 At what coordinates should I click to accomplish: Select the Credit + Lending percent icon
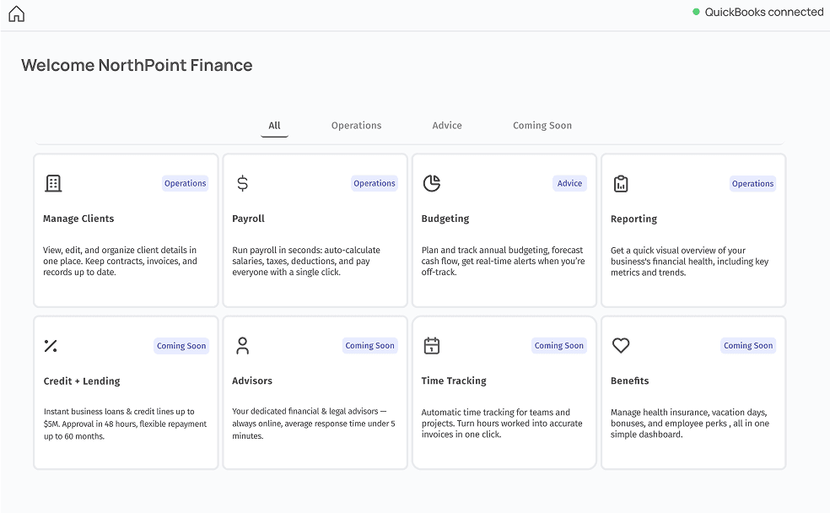pos(51,346)
